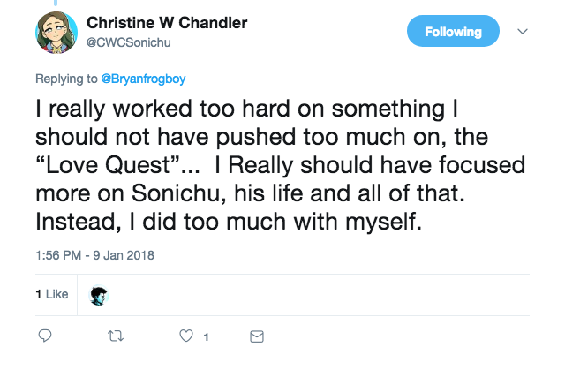The image size is (565, 370).
Task: Like the tweet with the heart icon
Action: [186, 336]
